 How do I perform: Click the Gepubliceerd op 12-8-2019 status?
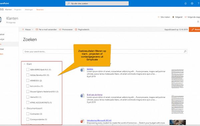click(x=176, y=29)
